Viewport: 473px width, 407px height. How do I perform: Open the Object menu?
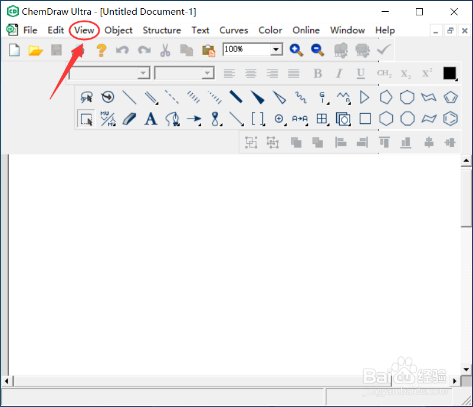(118, 30)
